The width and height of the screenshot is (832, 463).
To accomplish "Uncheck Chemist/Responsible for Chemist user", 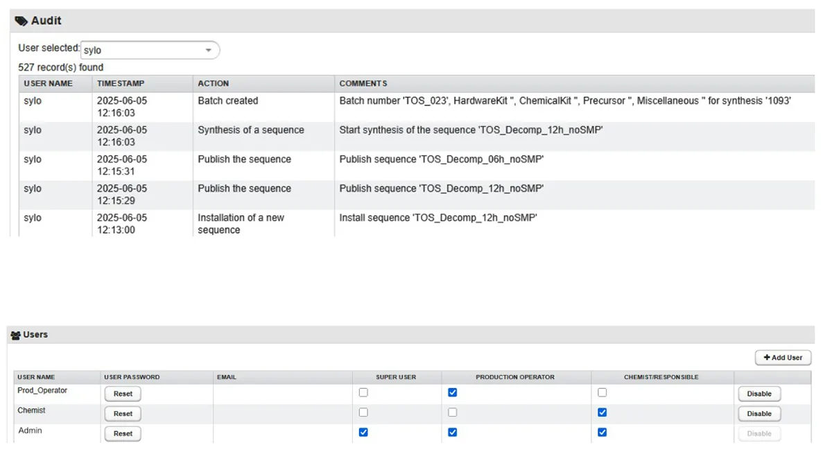I will [x=602, y=412].
